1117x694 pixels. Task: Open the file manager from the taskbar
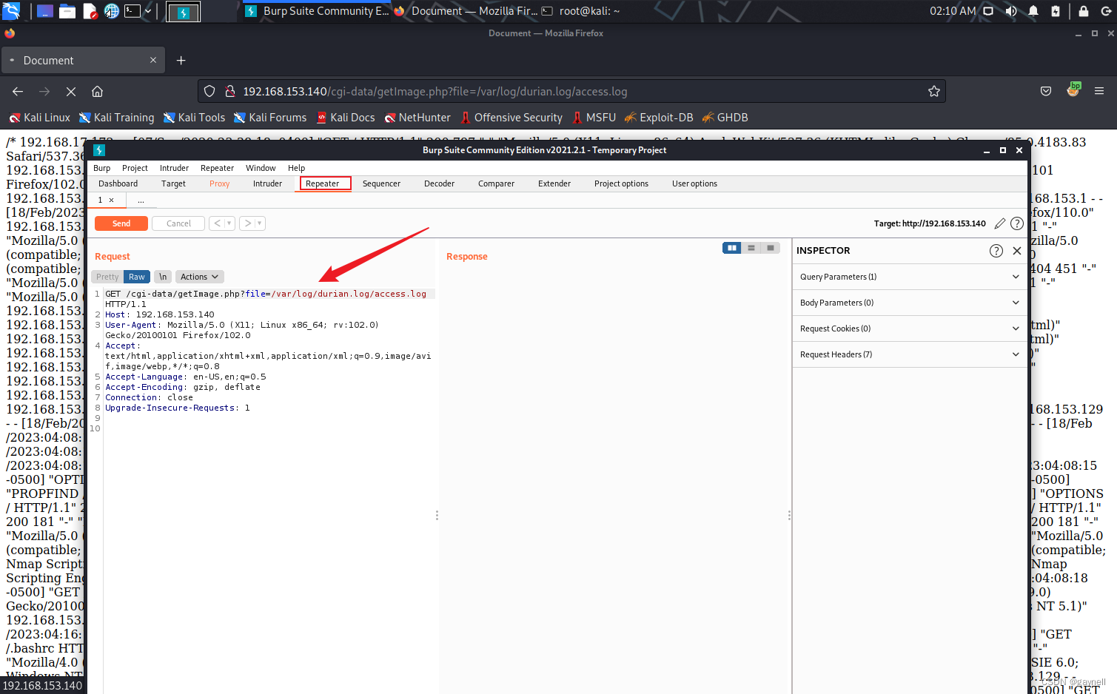click(67, 11)
